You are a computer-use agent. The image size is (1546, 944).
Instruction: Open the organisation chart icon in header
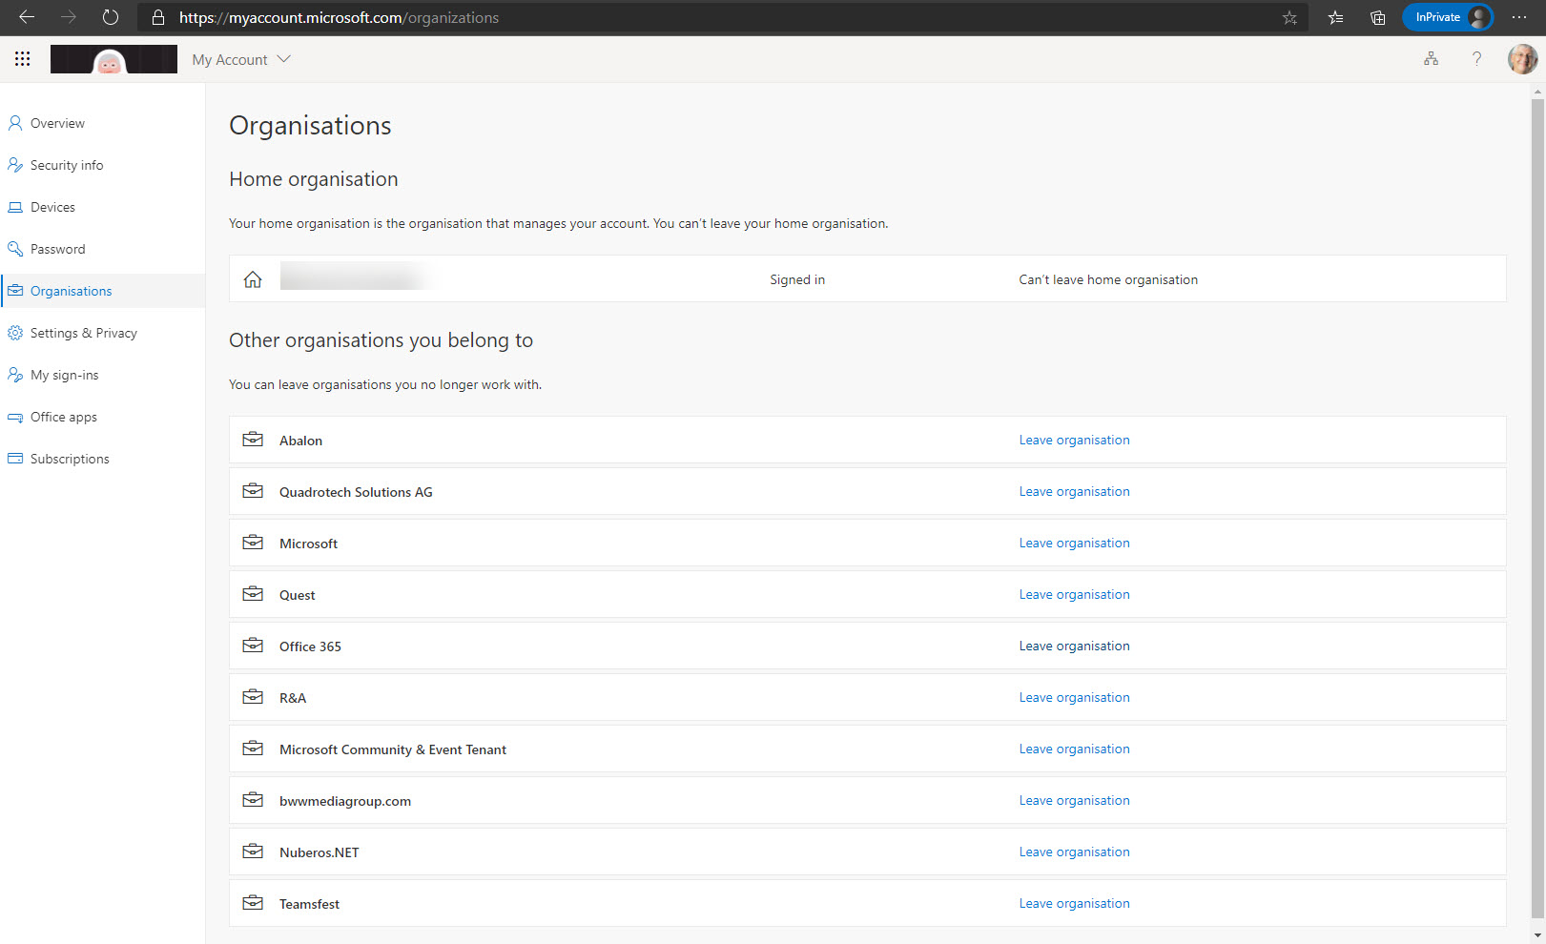point(1431,59)
